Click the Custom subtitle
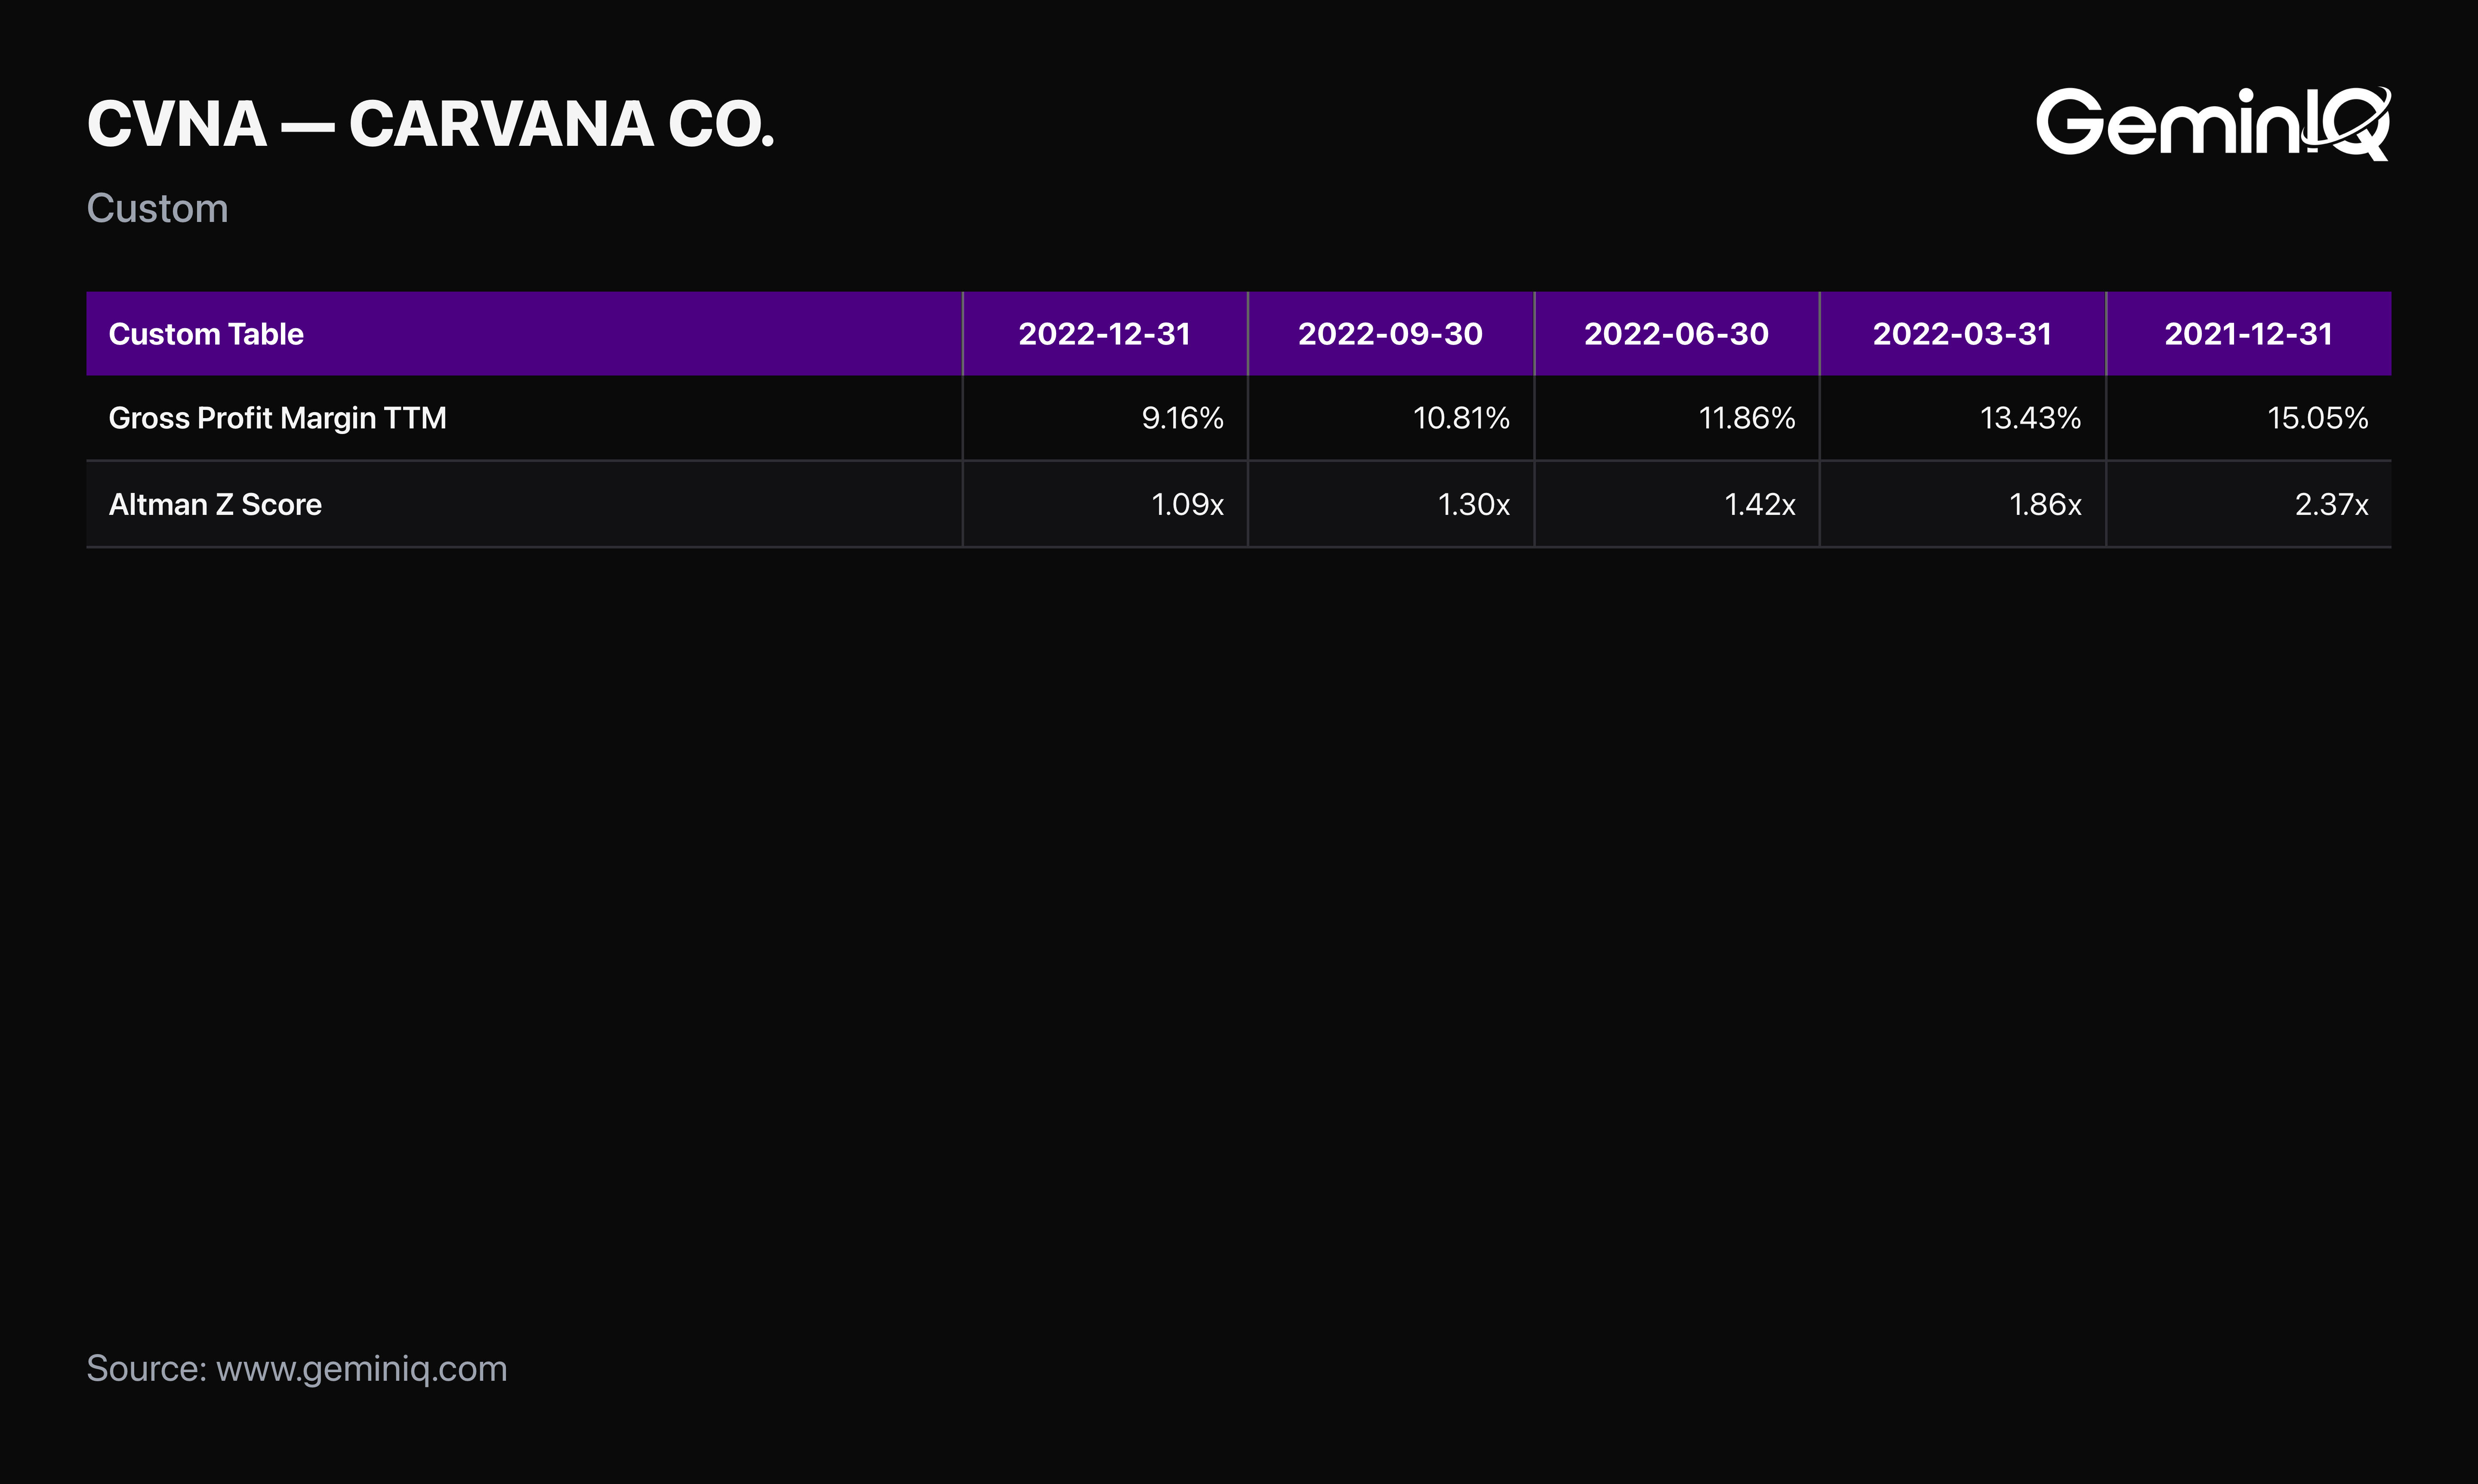The height and width of the screenshot is (1484, 2478). [158, 208]
